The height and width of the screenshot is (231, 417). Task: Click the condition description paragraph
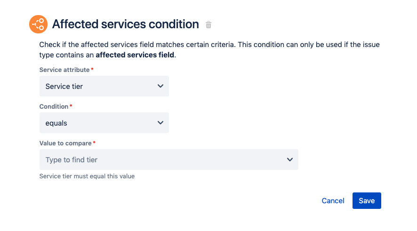[x=209, y=45]
